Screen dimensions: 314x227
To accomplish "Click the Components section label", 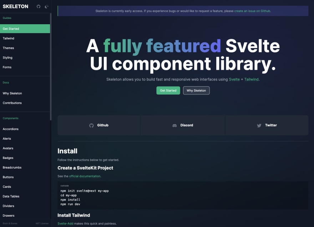I will coord(10,118).
